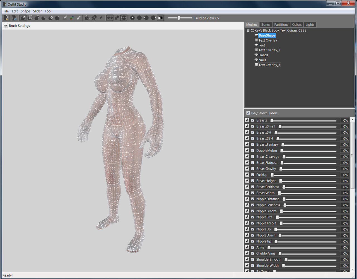This screenshot has width=357, height=279.
Task: Select the Text Overlay_2 mesh item
Action: click(x=269, y=50)
